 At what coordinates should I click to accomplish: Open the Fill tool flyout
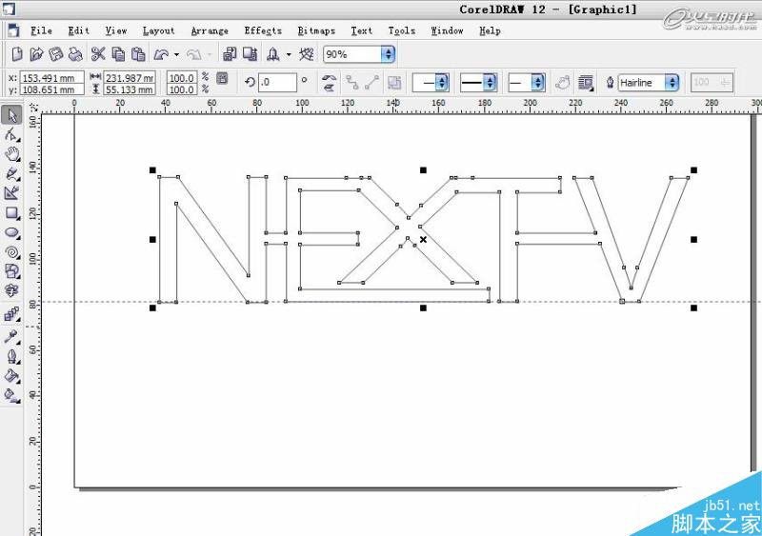point(11,376)
